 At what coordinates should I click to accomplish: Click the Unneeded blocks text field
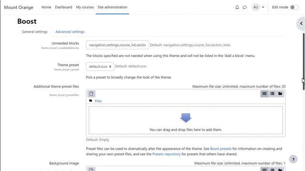click(118, 45)
